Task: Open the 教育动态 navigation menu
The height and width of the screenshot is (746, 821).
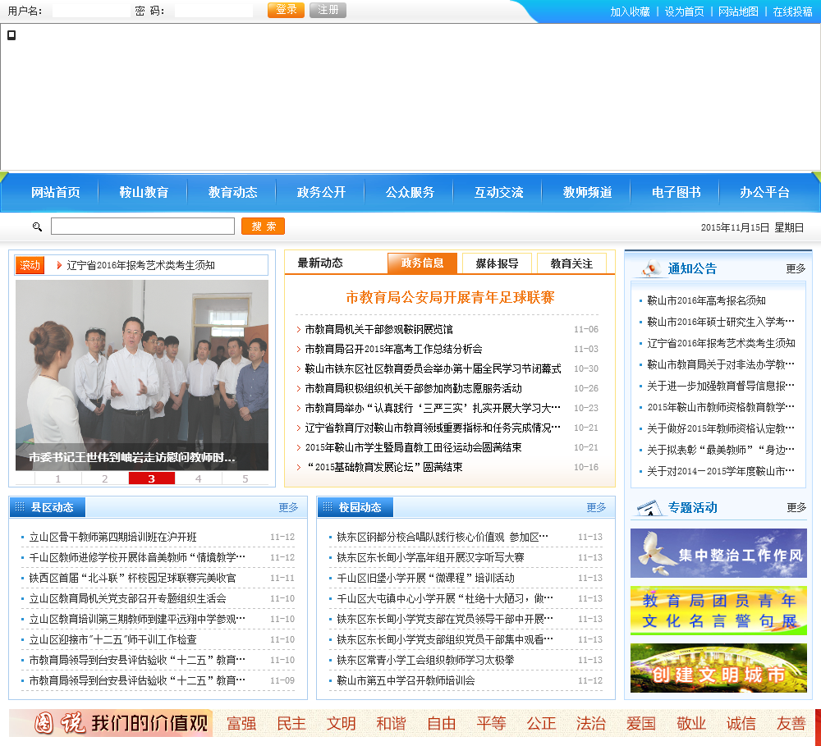Action: 232,192
